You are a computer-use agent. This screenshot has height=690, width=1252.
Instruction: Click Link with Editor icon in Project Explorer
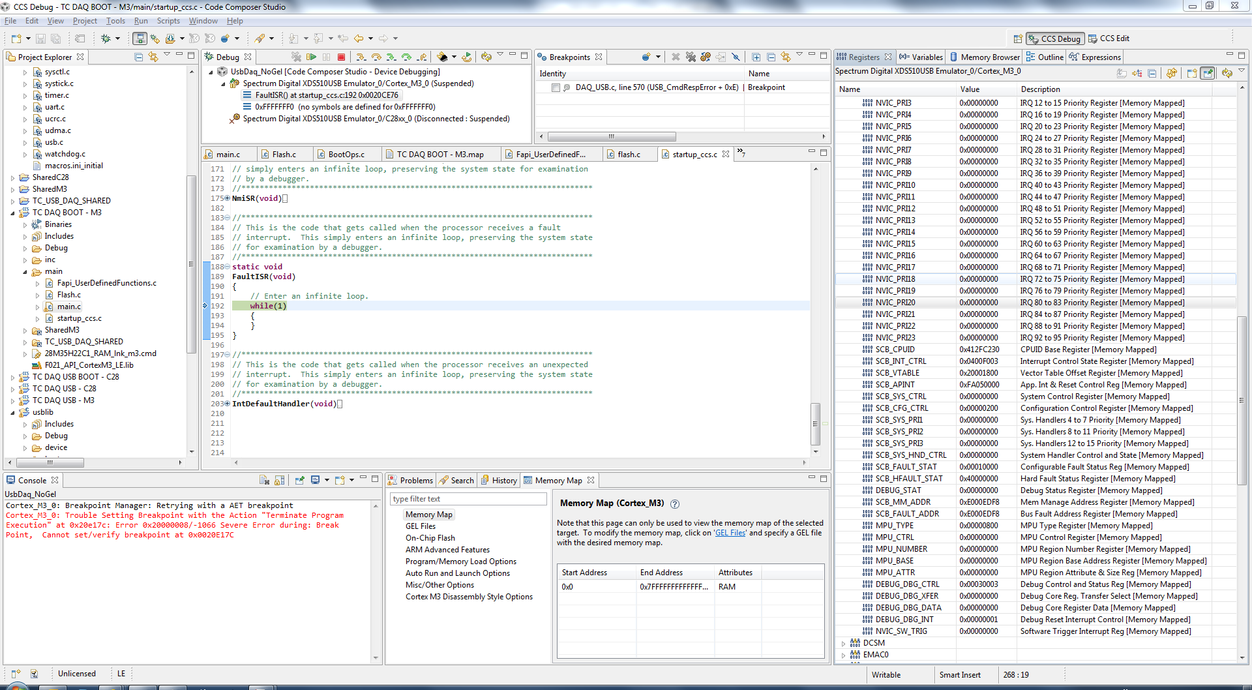click(x=153, y=57)
